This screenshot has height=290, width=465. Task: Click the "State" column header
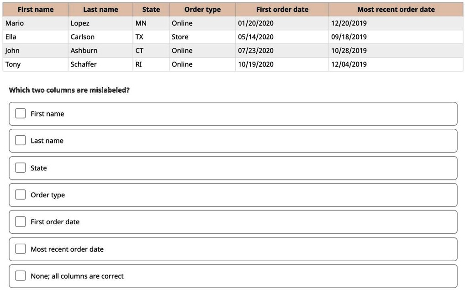pos(151,10)
